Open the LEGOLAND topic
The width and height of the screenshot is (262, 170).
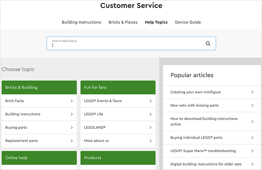(x=118, y=128)
